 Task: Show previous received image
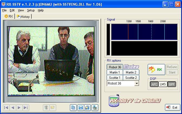13,108
